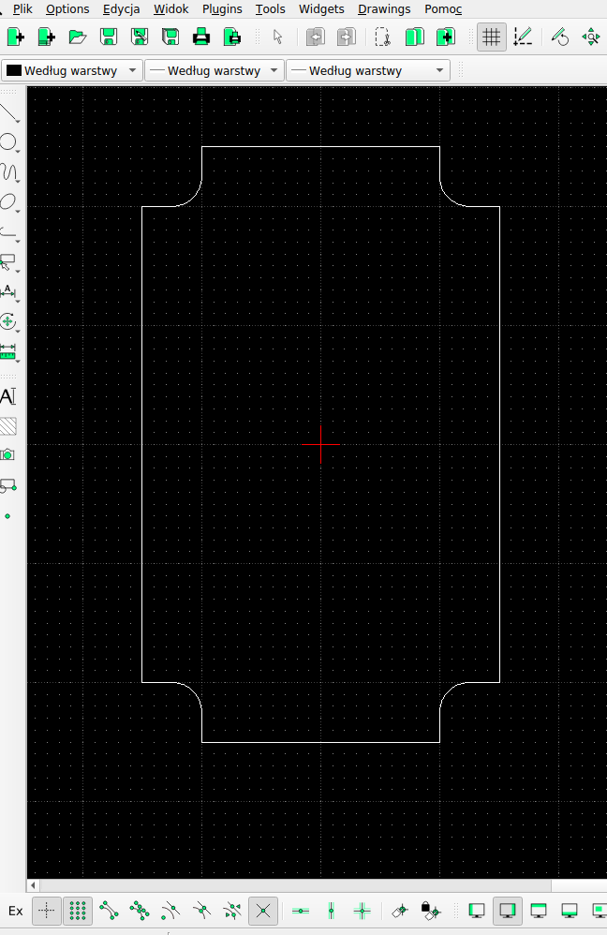Click the Save As icon
The height and width of the screenshot is (935, 607).
pos(140,37)
